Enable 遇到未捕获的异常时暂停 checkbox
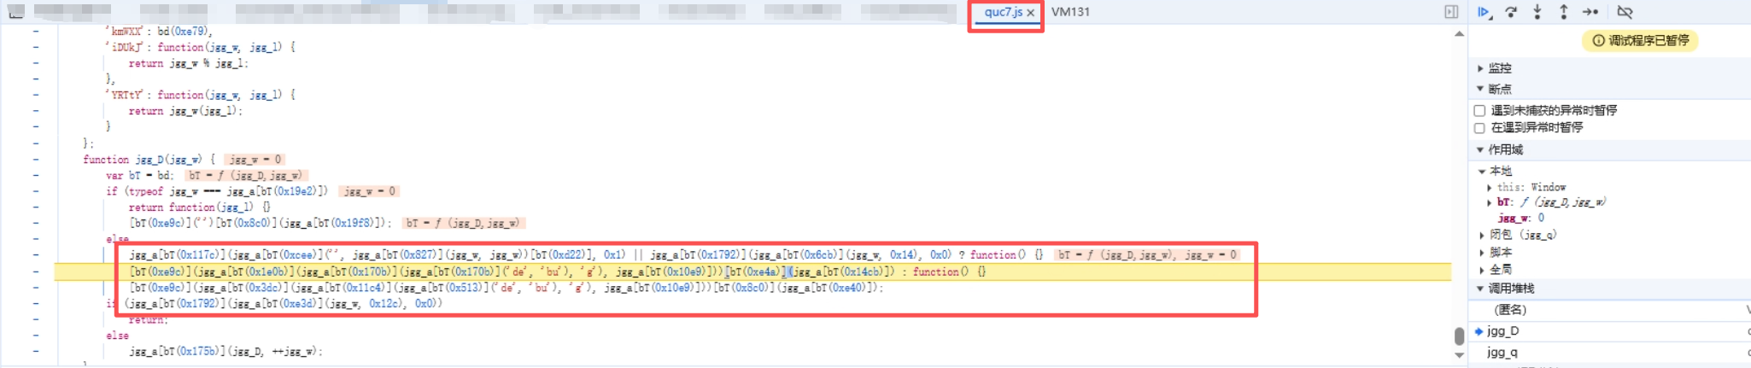 pyautogui.click(x=1480, y=111)
